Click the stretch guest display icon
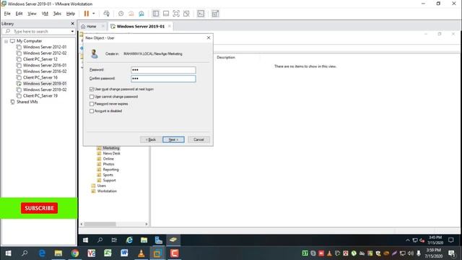The width and height of the screenshot is (462, 260). coord(215,14)
